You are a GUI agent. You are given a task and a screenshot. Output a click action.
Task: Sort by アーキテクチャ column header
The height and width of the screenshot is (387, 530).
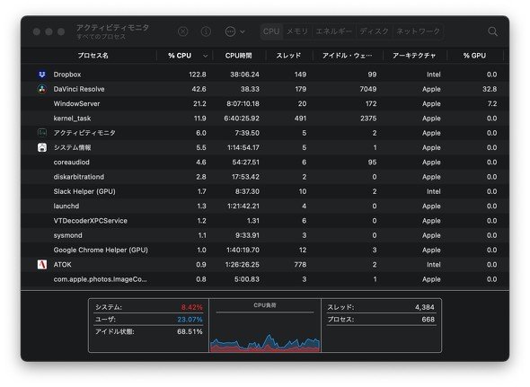(414, 56)
